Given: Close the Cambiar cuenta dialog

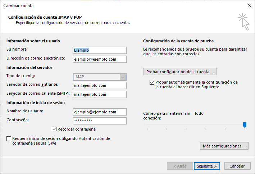Looking at the screenshot, I should [x=249, y=5].
